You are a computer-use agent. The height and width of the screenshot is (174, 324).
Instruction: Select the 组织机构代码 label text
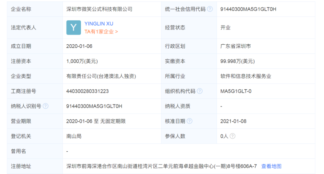click(180, 91)
